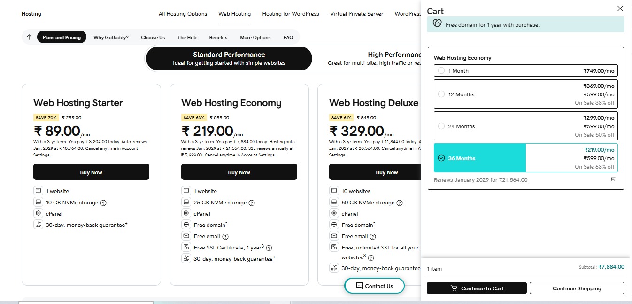Open the Contact Us chat button
632x304 pixels.
(374, 286)
